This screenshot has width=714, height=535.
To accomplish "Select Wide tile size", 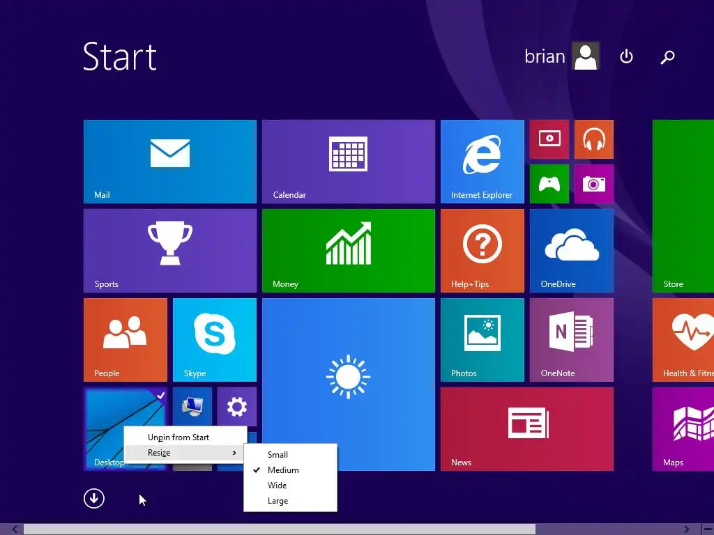I will click(291, 486).
